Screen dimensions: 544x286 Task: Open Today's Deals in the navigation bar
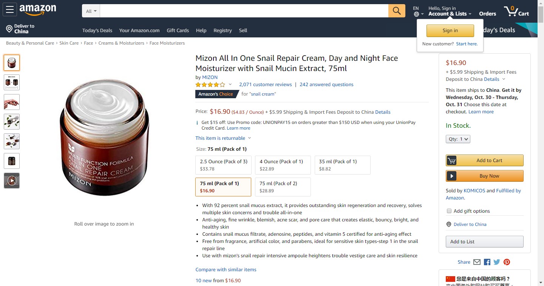point(97,31)
